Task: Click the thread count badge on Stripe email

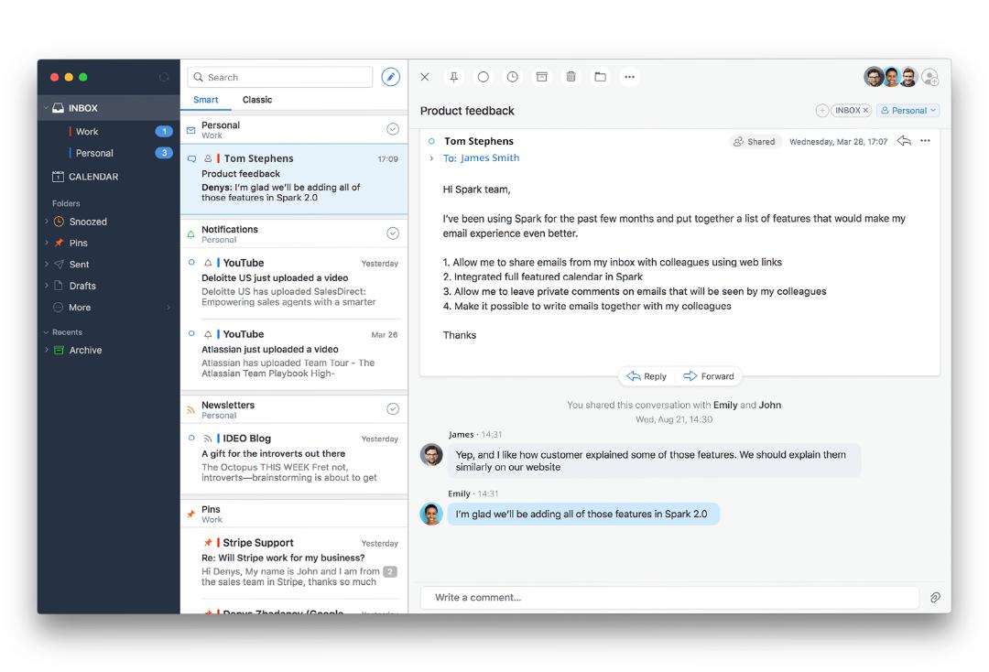Action: click(390, 572)
